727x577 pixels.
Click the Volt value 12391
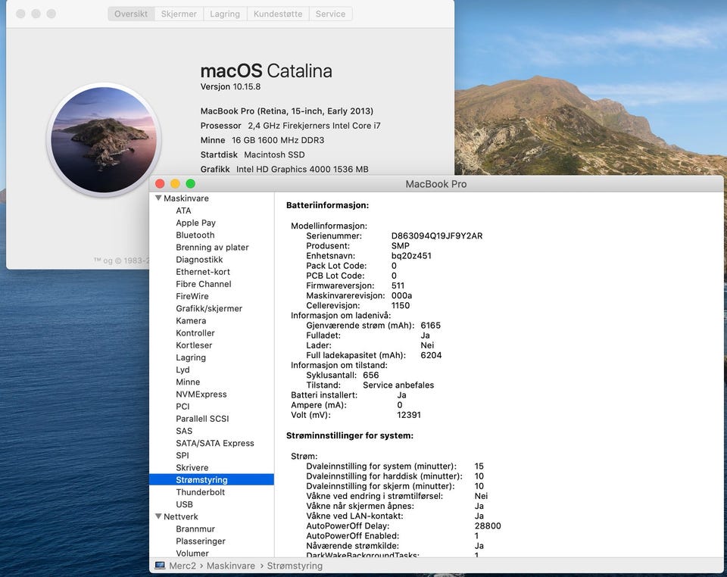click(409, 415)
